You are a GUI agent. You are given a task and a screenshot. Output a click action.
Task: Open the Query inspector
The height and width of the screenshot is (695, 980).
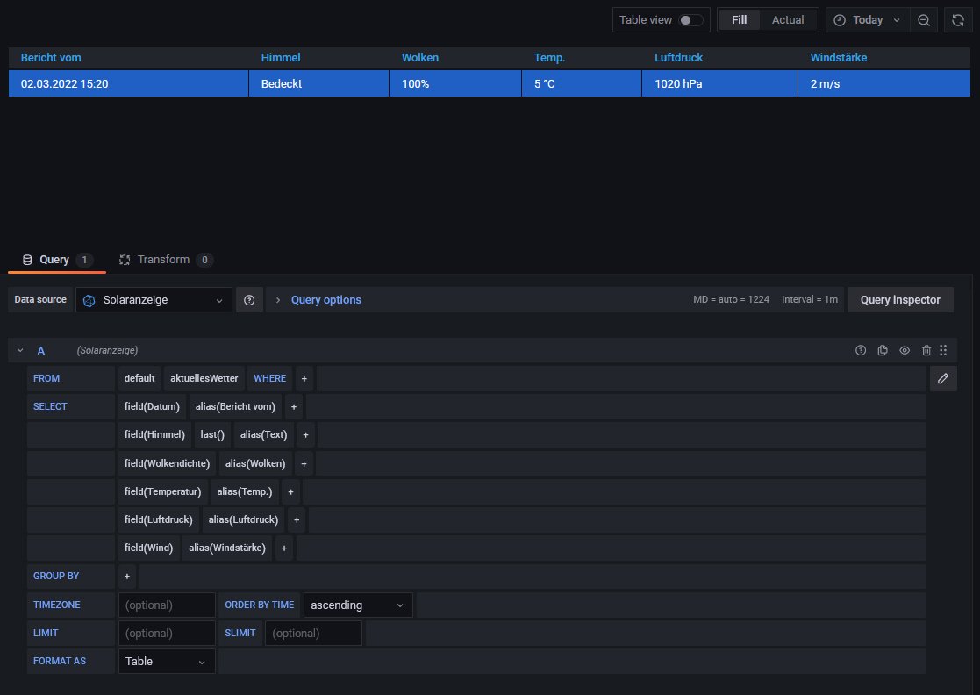pyautogui.click(x=900, y=300)
